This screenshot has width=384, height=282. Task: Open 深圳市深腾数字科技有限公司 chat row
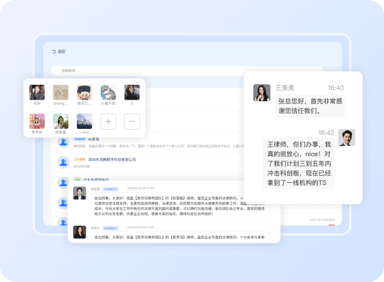[x=149, y=162]
